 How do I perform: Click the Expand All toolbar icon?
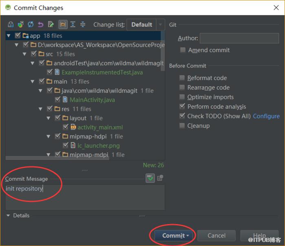(73, 24)
